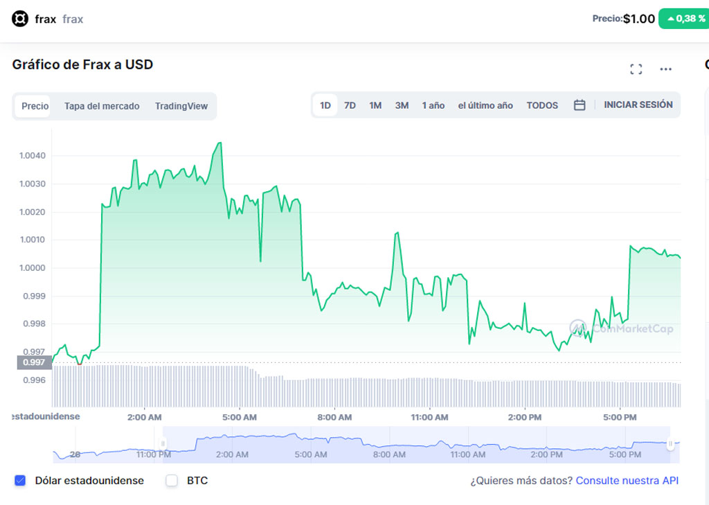
Task: Click the 11:00 AM main x-axis label
Action: [429, 417]
